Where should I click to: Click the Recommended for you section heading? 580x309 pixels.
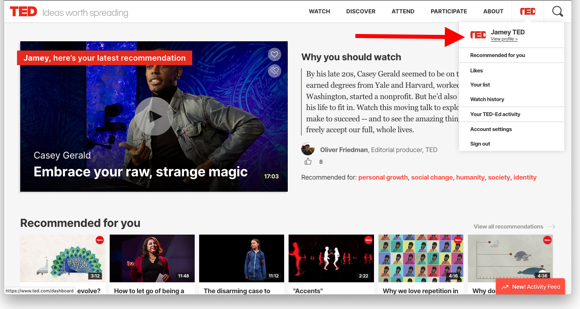coord(80,223)
